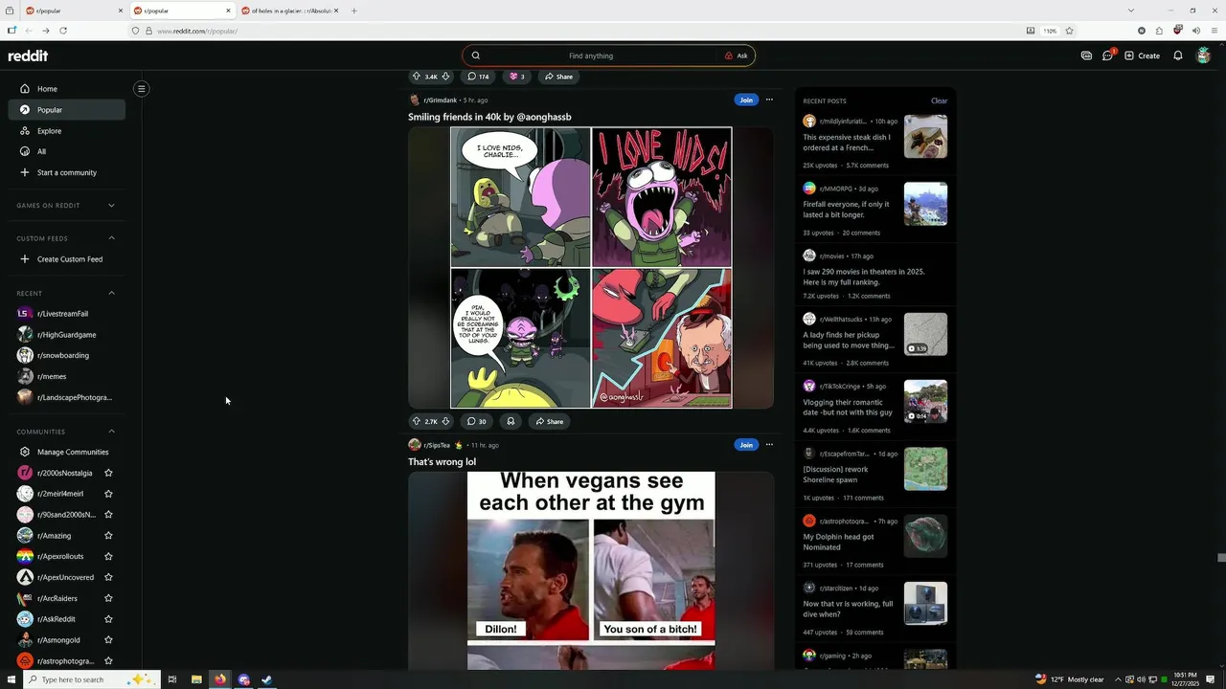Join the r/Grimdank community
The width and height of the screenshot is (1226, 689).
pos(746,100)
